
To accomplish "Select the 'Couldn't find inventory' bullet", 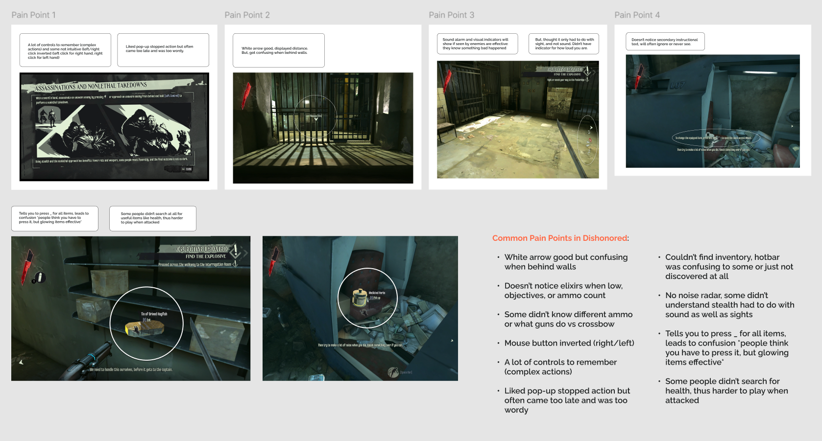I will click(729, 267).
